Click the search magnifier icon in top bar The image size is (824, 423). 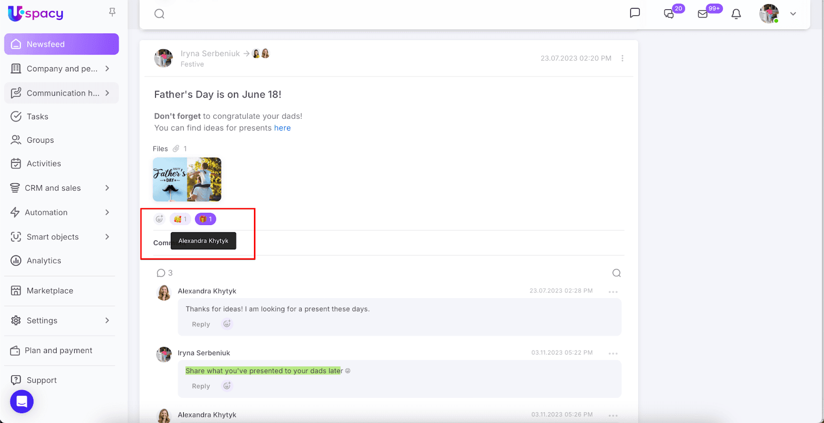point(160,14)
